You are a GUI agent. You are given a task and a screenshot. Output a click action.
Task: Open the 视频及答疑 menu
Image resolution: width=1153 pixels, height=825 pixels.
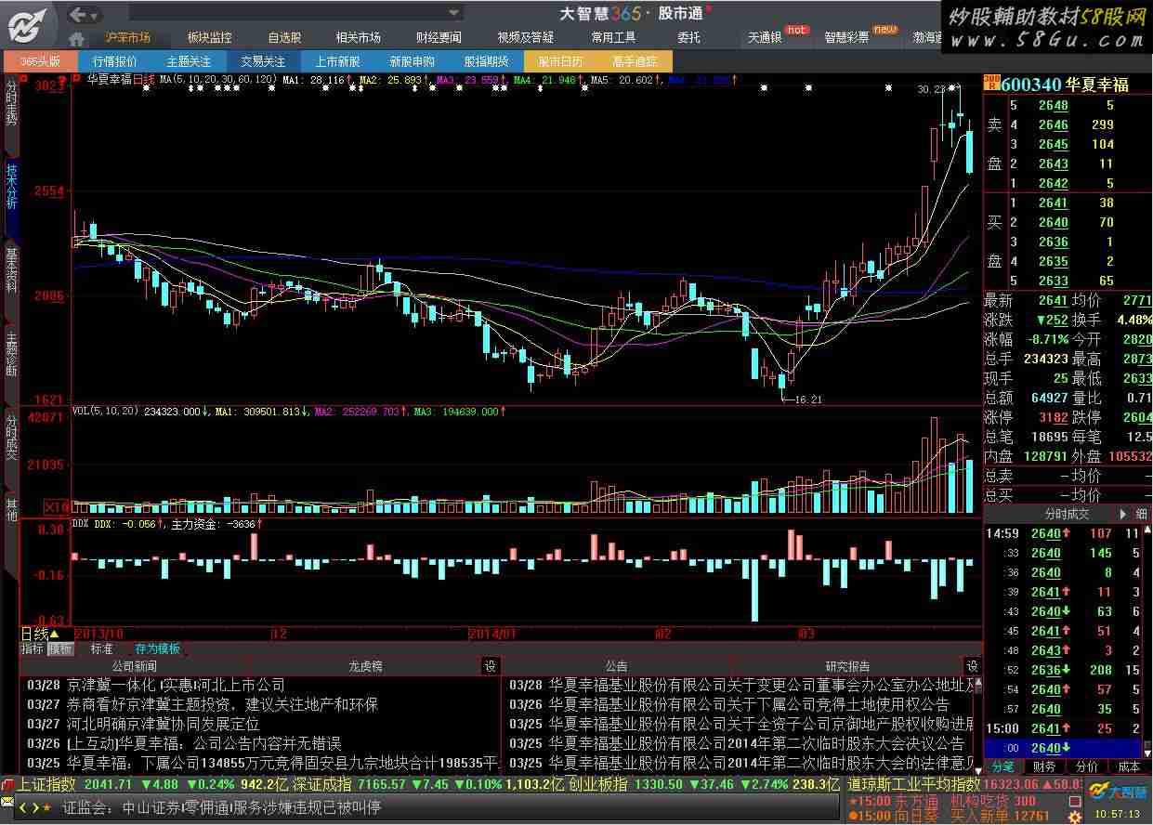tap(525, 38)
